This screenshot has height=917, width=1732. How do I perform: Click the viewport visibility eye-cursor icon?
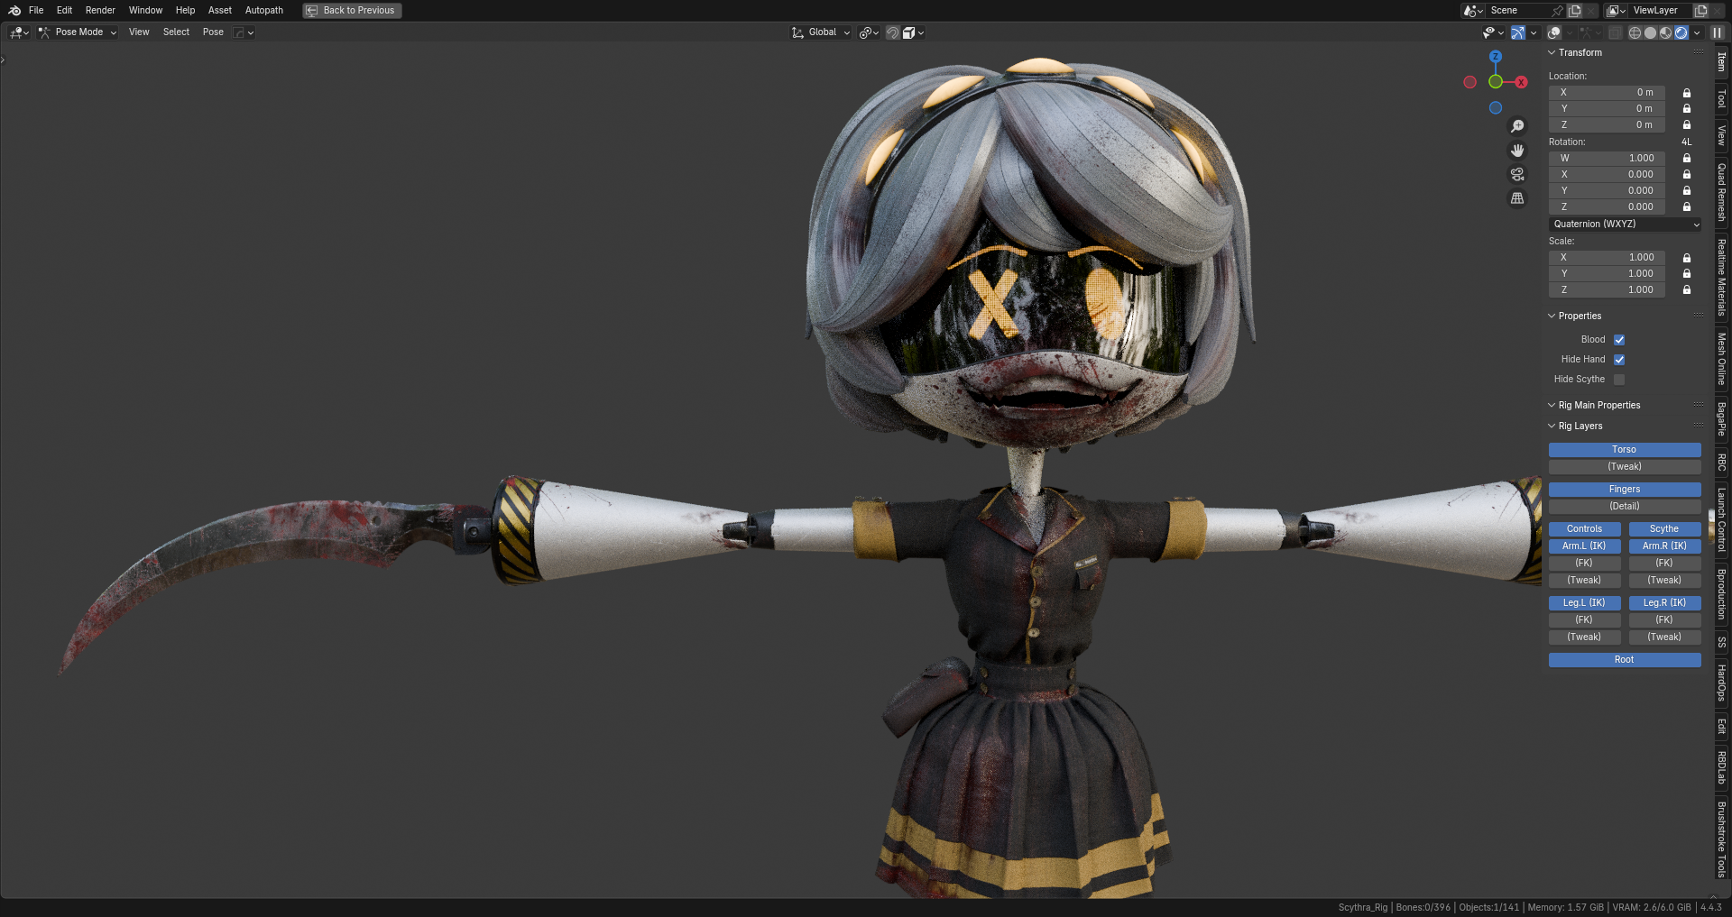(x=1493, y=32)
